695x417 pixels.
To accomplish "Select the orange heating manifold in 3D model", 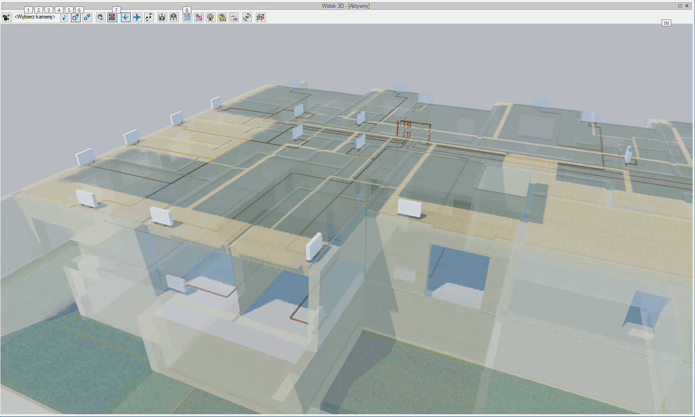I will [414, 130].
